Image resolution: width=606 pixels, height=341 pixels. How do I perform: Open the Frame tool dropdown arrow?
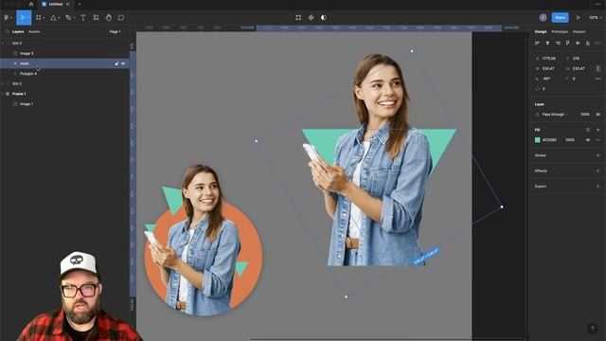click(x=44, y=18)
